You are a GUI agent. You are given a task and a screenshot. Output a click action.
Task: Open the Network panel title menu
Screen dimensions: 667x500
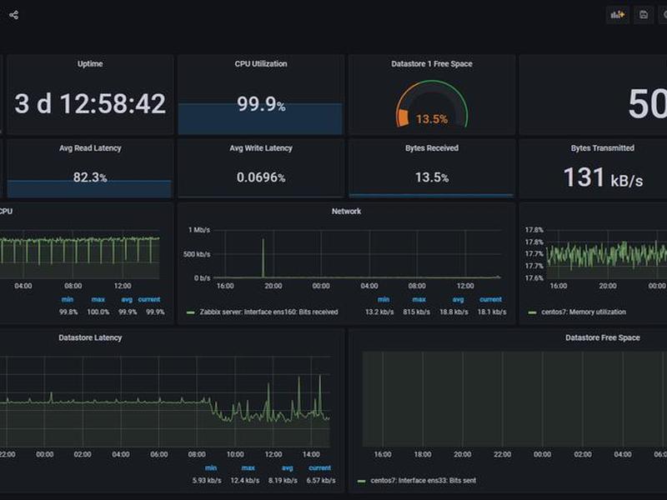pyautogui.click(x=346, y=212)
